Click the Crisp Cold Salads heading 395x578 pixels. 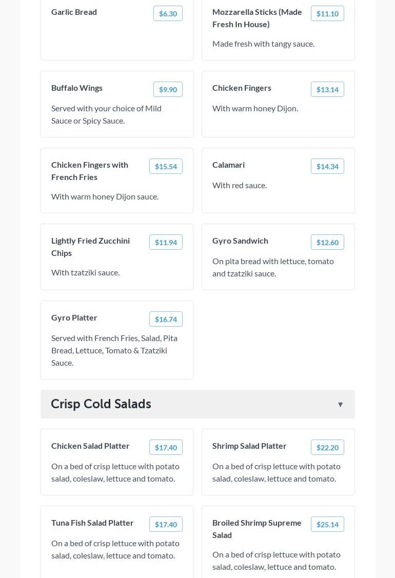101,404
